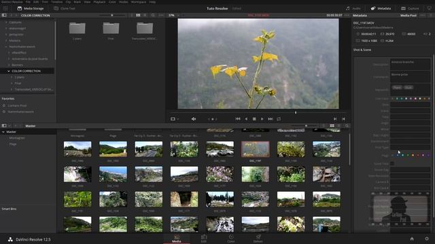Switch to the Media page
Screen dimensions: 435x244
pos(177,239)
